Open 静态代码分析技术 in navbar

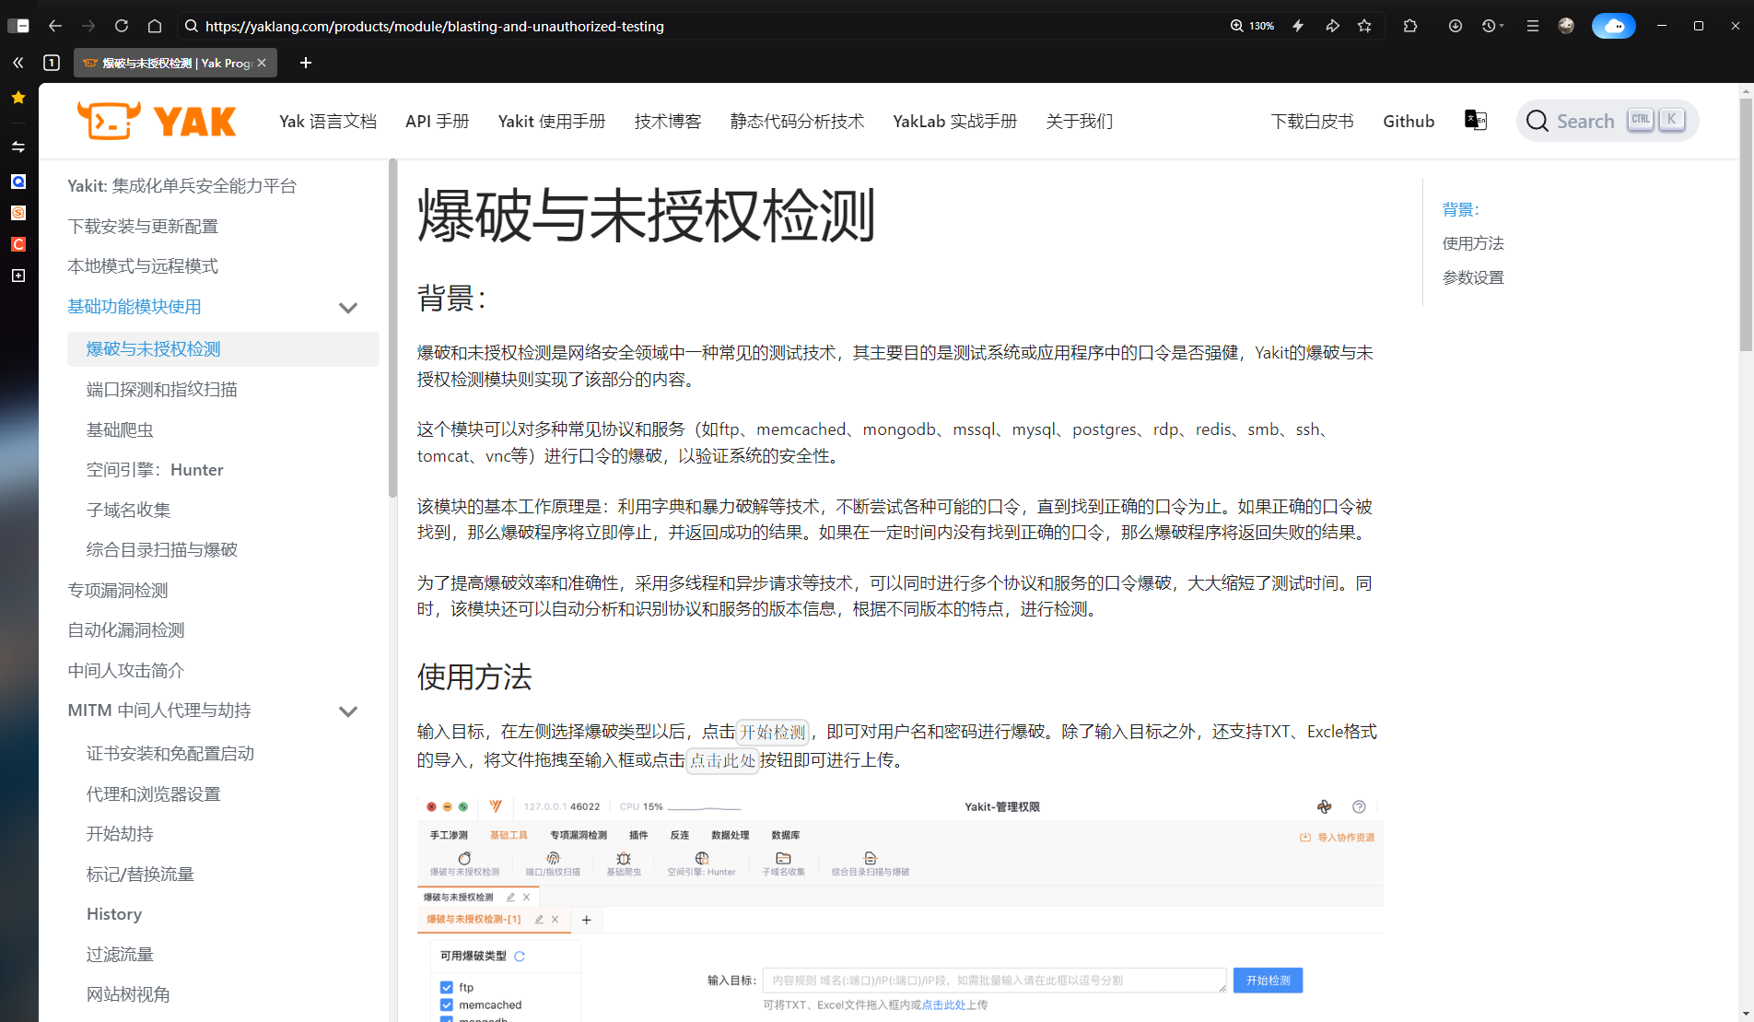[x=798, y=121]
